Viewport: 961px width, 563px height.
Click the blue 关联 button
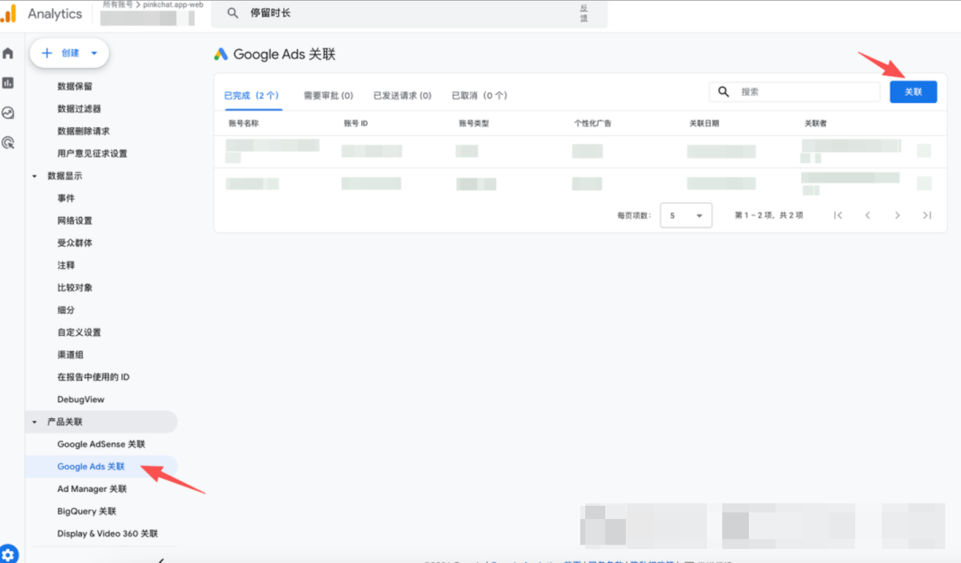(x=913, y=92)
